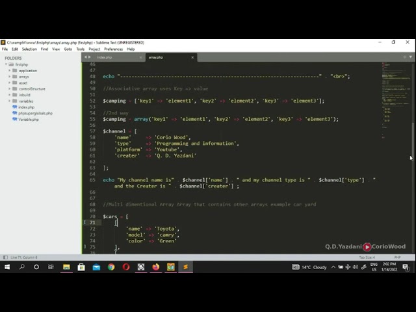Image resolution: width=416 pixels, height=312 pixels.
Task: Select the application folder label
Action: [28, 71]
